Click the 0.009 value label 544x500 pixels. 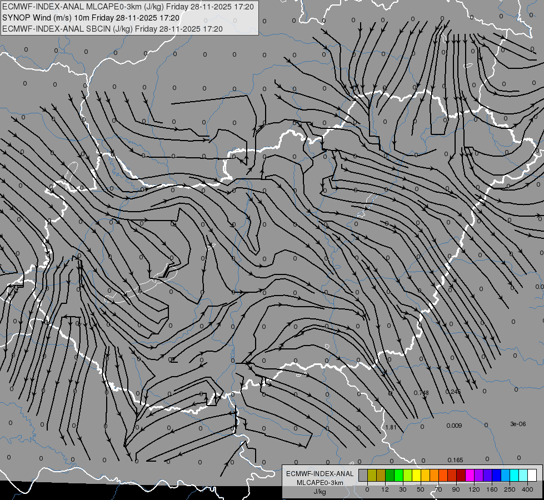click(454, 426)
